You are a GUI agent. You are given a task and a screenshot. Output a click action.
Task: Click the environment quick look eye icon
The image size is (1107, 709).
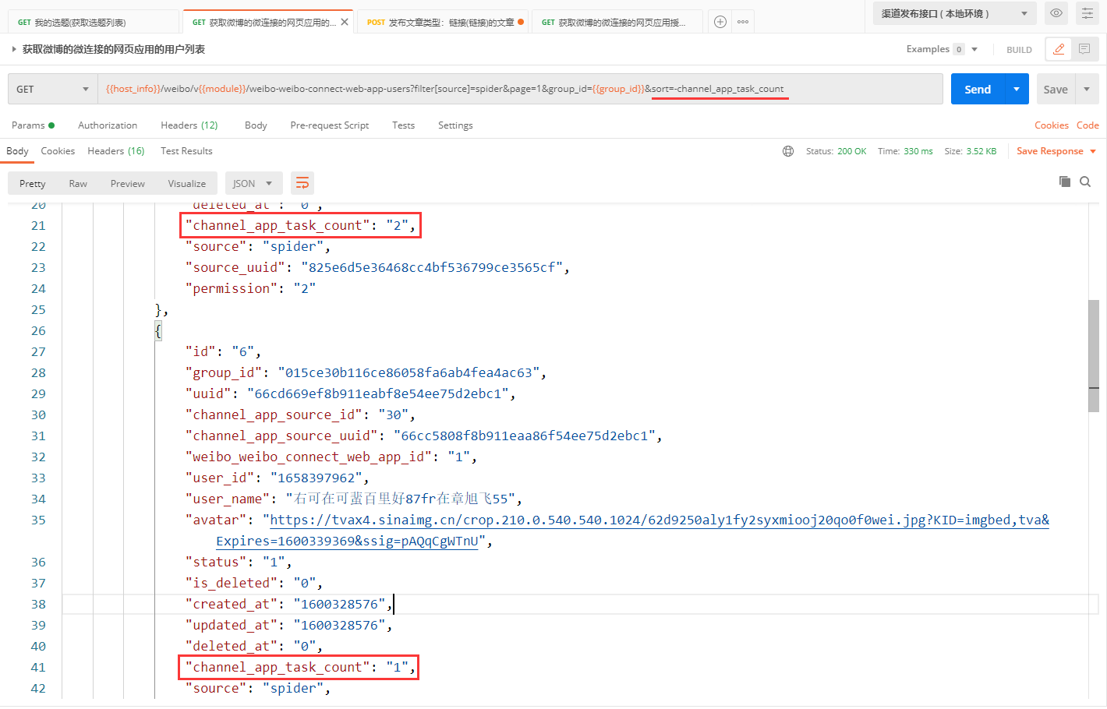coord(1056,13)
